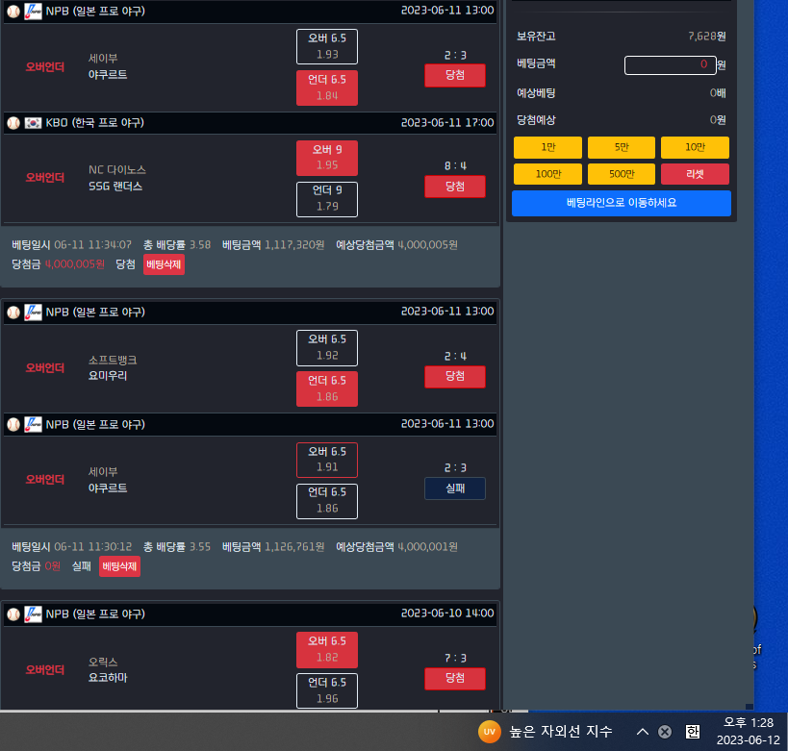This screenshot has width=788, height=751.
Task: Toggle the Korean IME 한 indicator
Action: 693,732
